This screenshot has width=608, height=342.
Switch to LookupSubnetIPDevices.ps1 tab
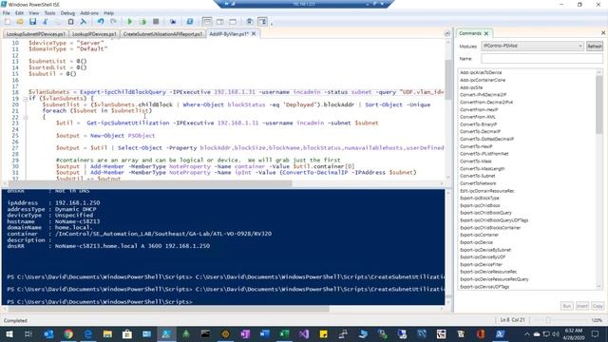pos(36,34)
